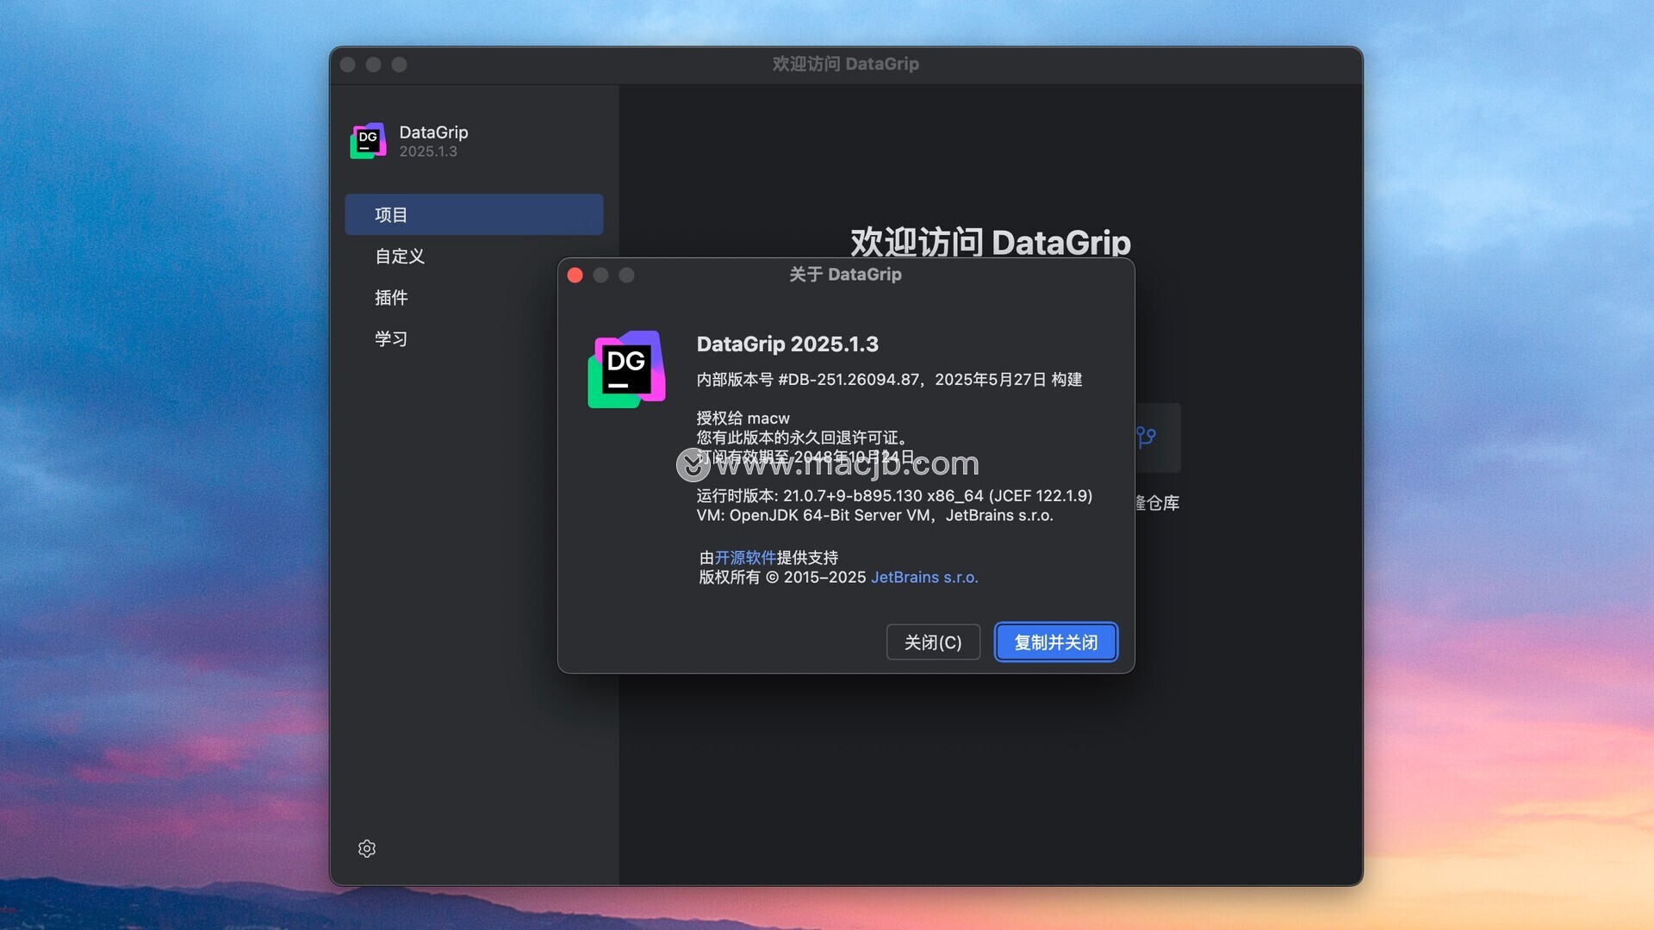Open the 开源软件 link
The image size is (1654, 930).
click(x=745, y=558)
